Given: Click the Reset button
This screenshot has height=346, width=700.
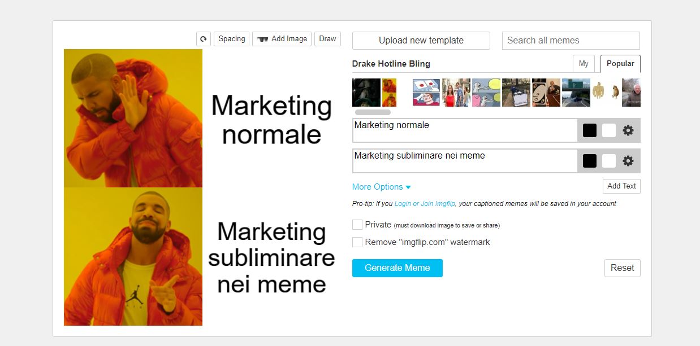Looking at the screenshot, I should [622, 268].
